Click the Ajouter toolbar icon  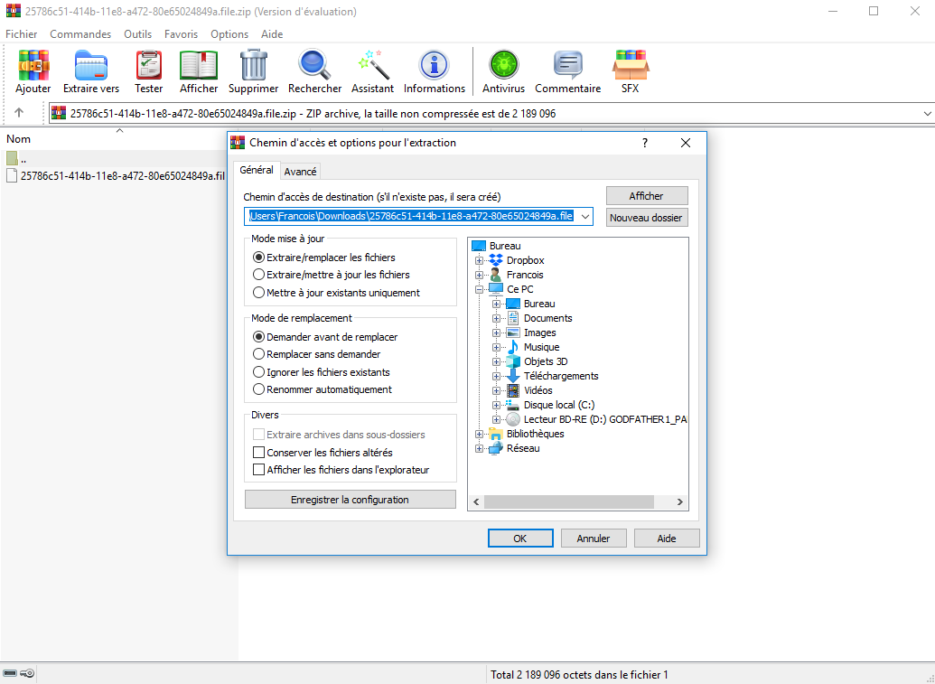[x=33, y=66]
